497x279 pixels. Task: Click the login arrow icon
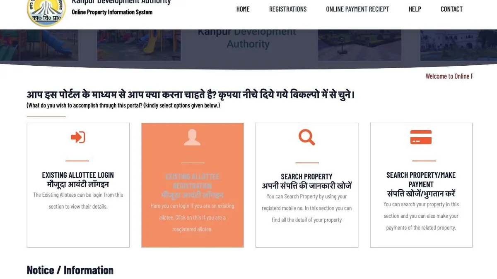[x=78, y=137]
